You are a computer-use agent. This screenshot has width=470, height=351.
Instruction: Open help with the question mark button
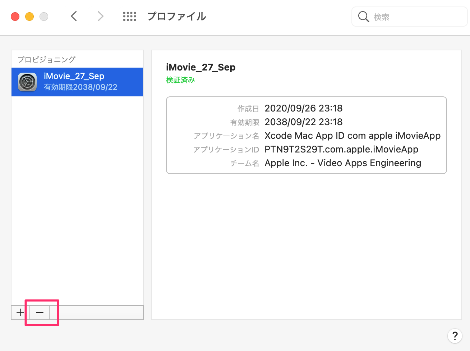455,336
